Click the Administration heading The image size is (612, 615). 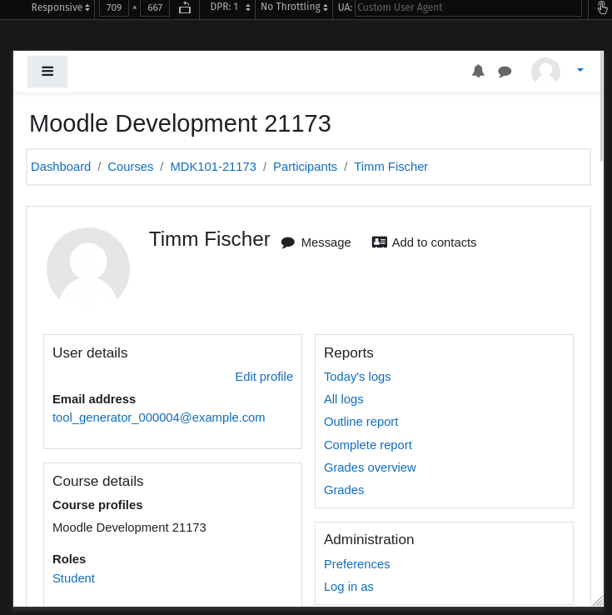[369, 540]
